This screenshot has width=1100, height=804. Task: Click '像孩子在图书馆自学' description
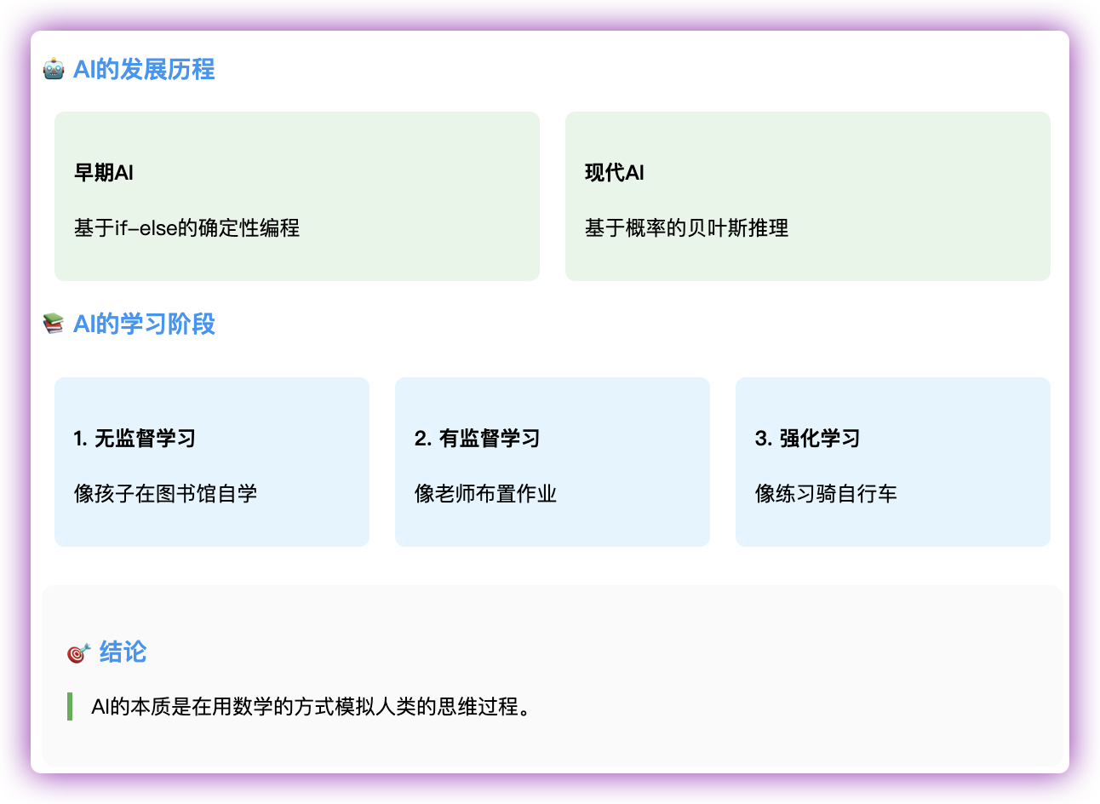click(165, 494)
